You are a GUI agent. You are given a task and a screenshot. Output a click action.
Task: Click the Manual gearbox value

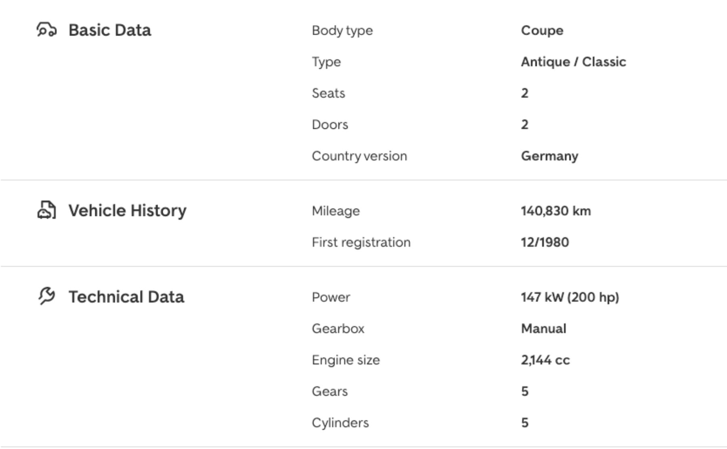click(543, 329)
